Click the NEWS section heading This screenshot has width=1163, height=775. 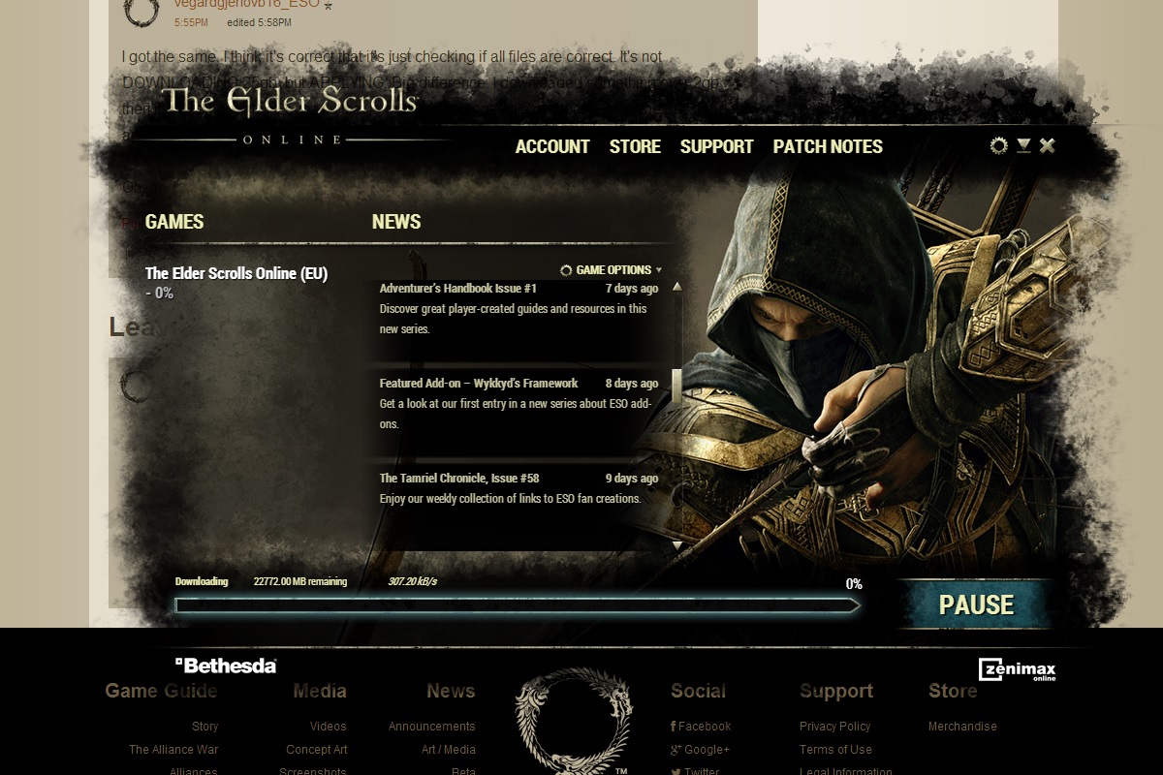[x=396, y=222]
